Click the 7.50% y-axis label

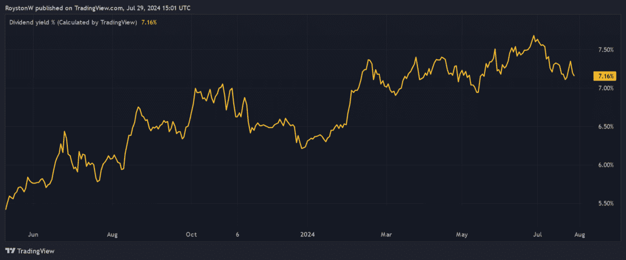[605, 50]
